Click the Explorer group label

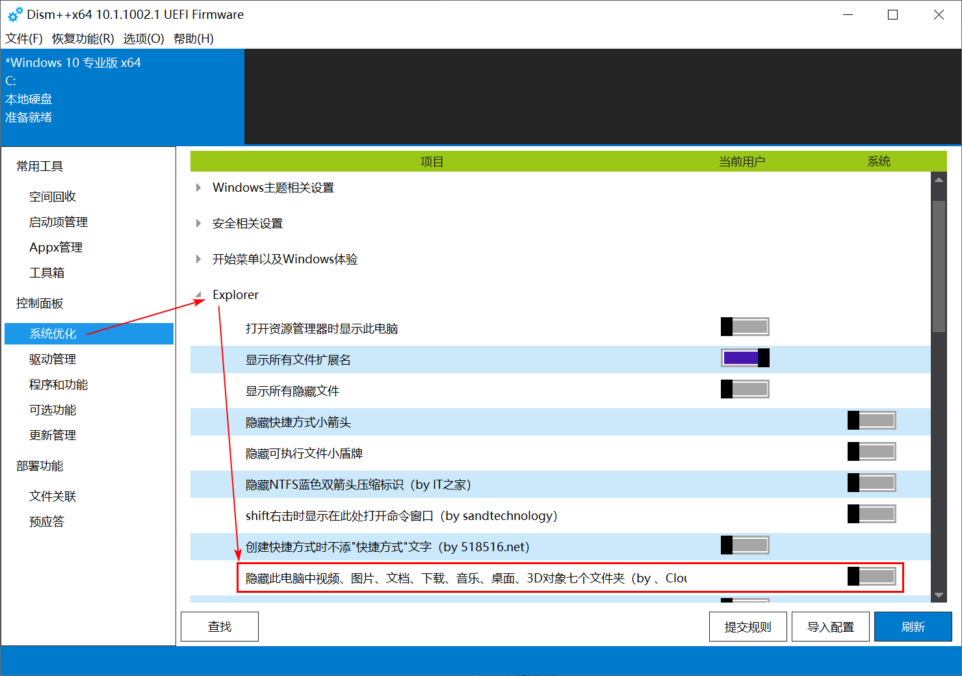(x=235, y=295)
